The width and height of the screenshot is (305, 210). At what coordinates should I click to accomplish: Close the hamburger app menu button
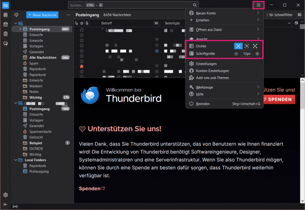(258, 5)
